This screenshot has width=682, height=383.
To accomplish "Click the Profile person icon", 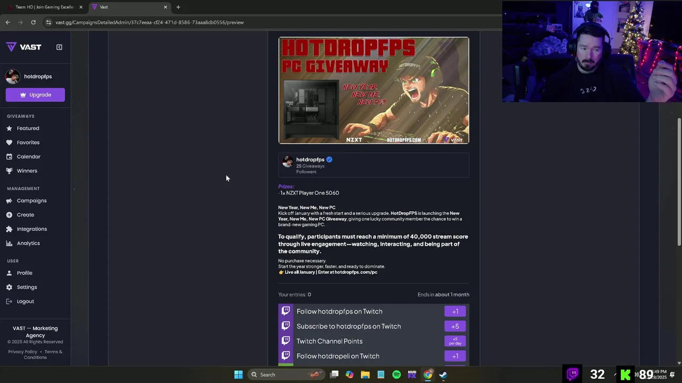I will tap(9, 273).
